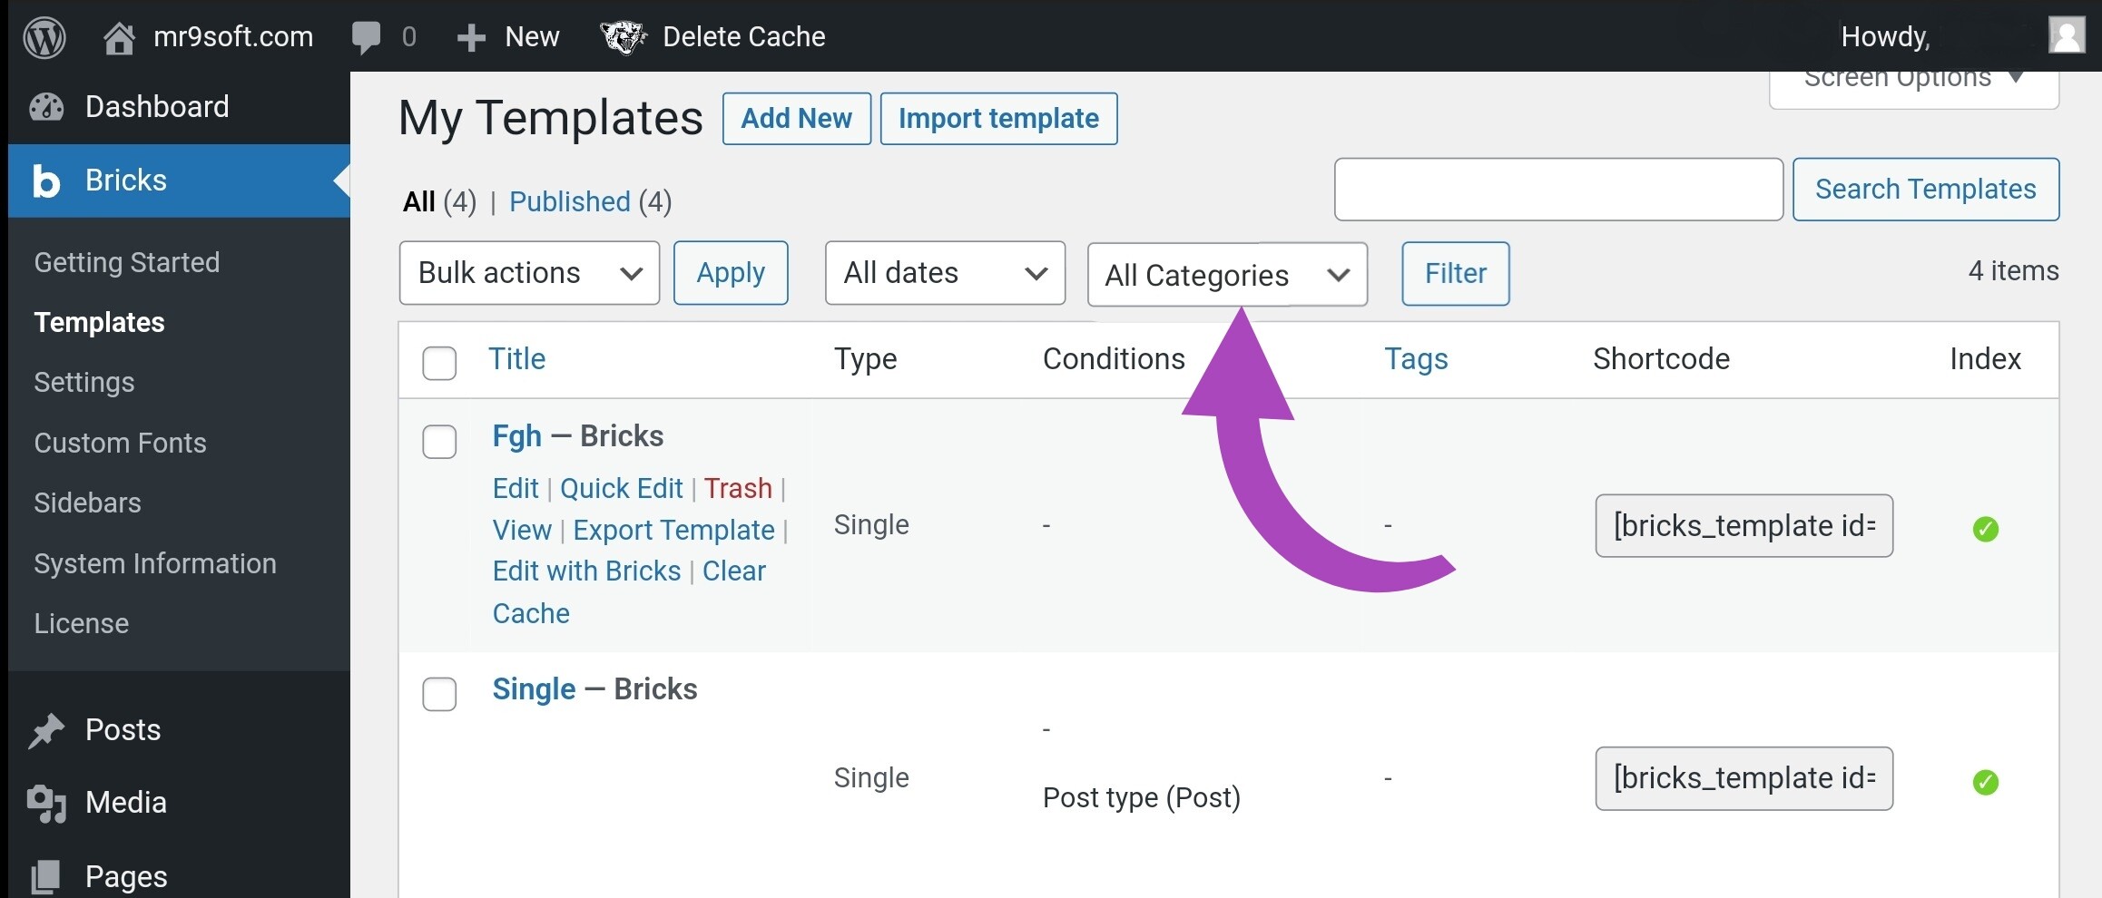Open the All Categories dropdown
Image resolution: width=2102 pixels, height=898 pixels.
click(x=1226, y=275)
